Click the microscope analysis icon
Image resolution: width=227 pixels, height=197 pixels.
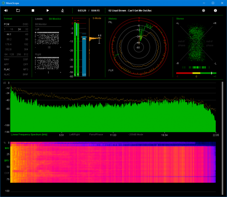pos(63,10)
